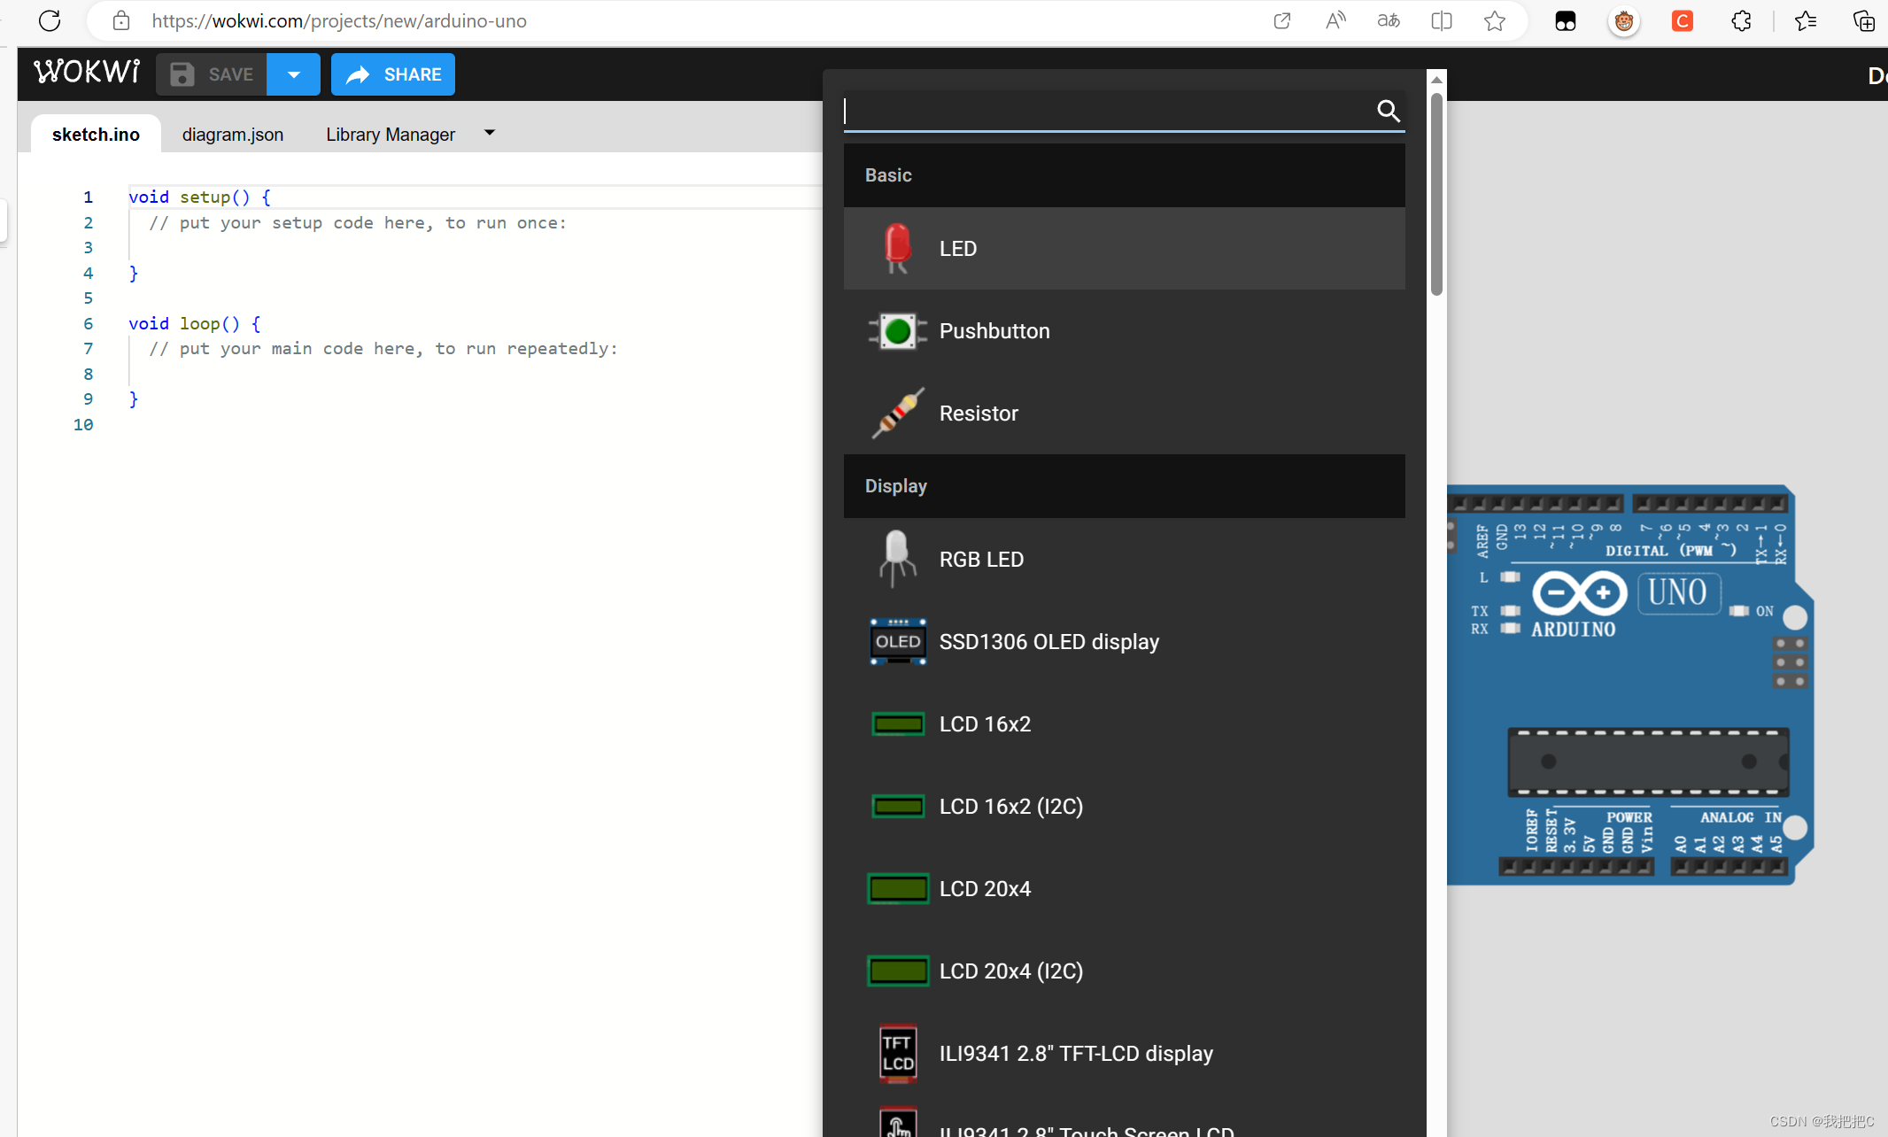This screenshot has height=1137, width=1888.
Task: Choose the LCD 16x2 (I2C) icon
Action: [898, 807]
